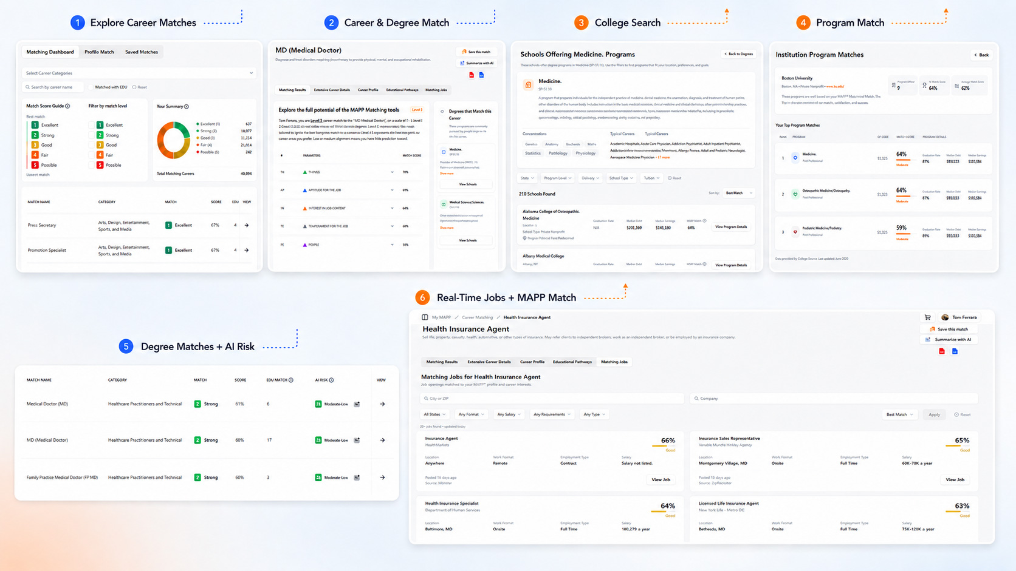Expand THINGS parameter row
The width and height of the screenshot is (1016, 571).
(392, 172)
